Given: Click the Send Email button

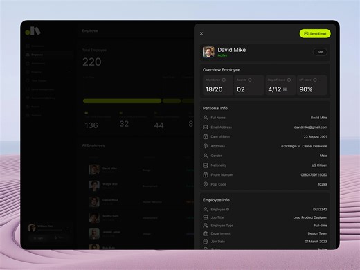Looking at the screenshot, I should coord(315,33).
